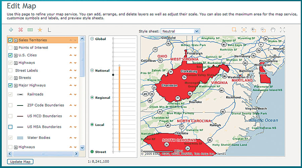
Task: Move Major Highways layer down
Action: coord(75,85)
